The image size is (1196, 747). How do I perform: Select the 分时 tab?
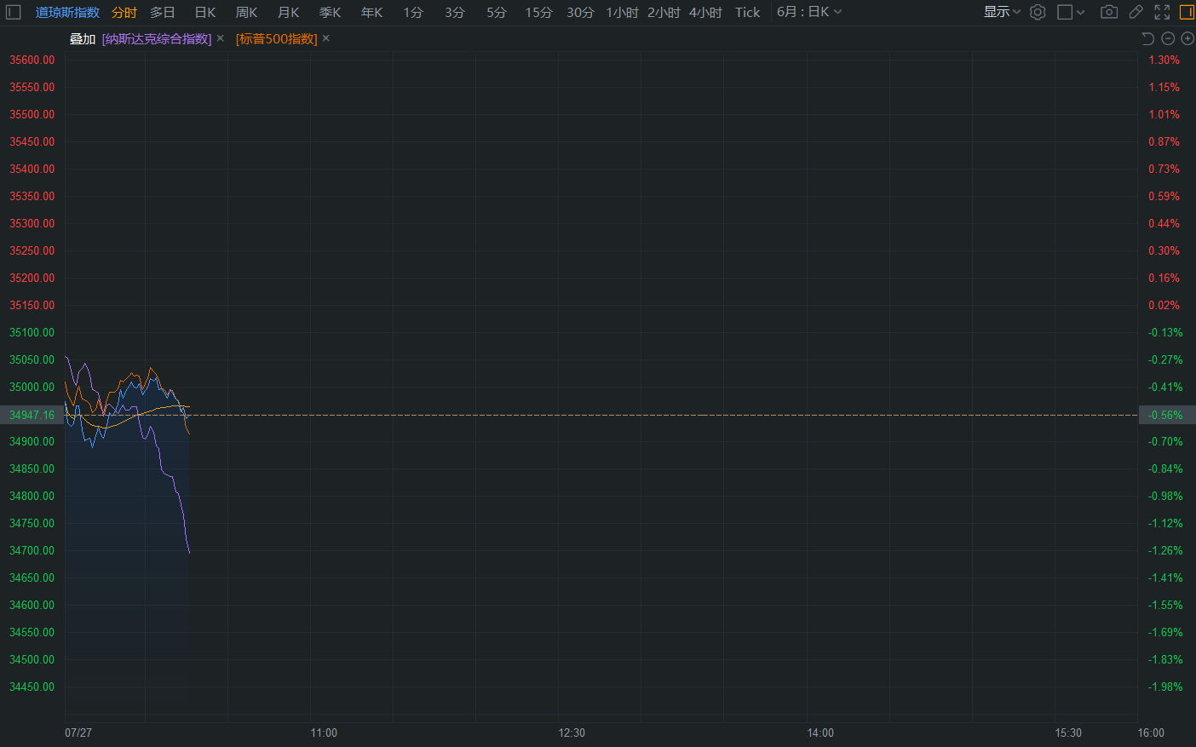coord(124,13)
